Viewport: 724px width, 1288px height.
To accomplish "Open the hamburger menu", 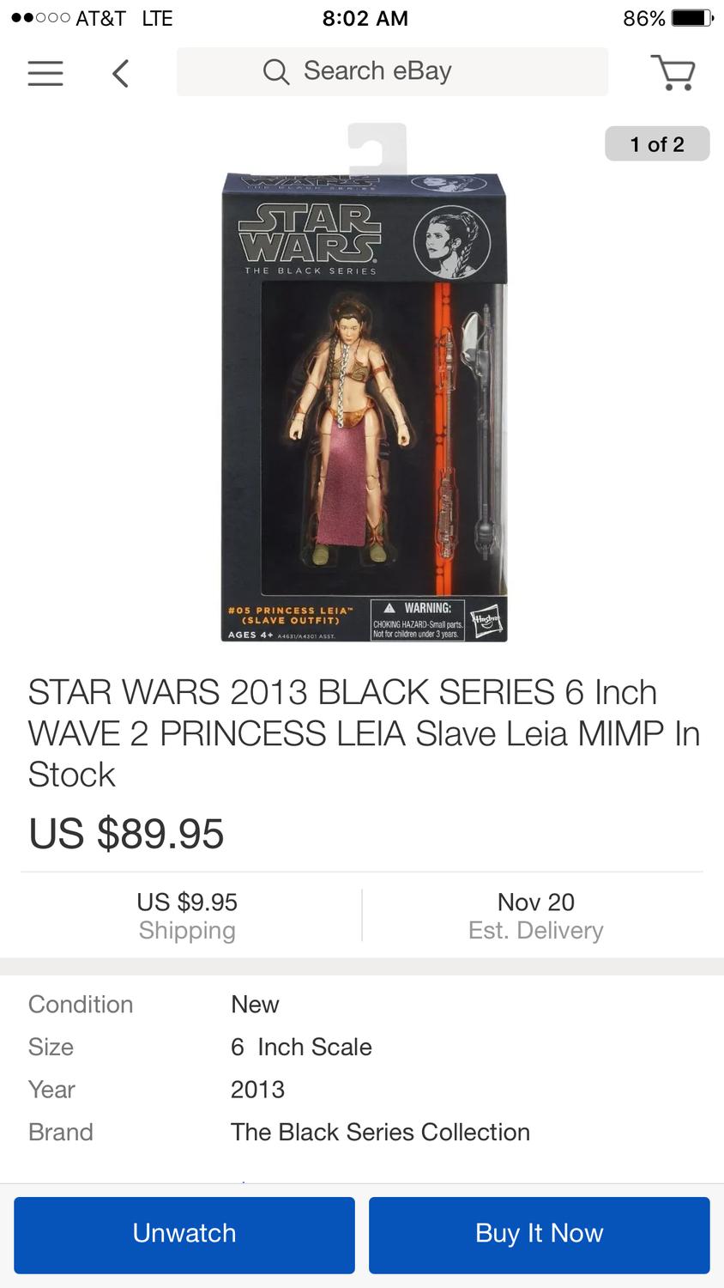I will (45, 73).
